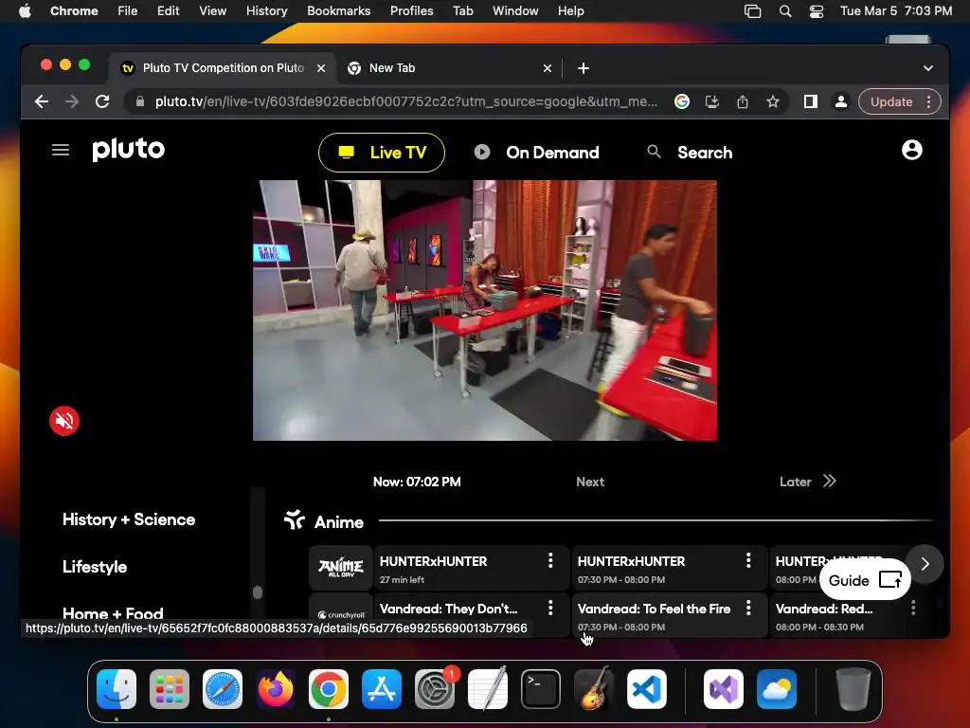
Task: Switch to On Demand
Action: coord(536,153)
